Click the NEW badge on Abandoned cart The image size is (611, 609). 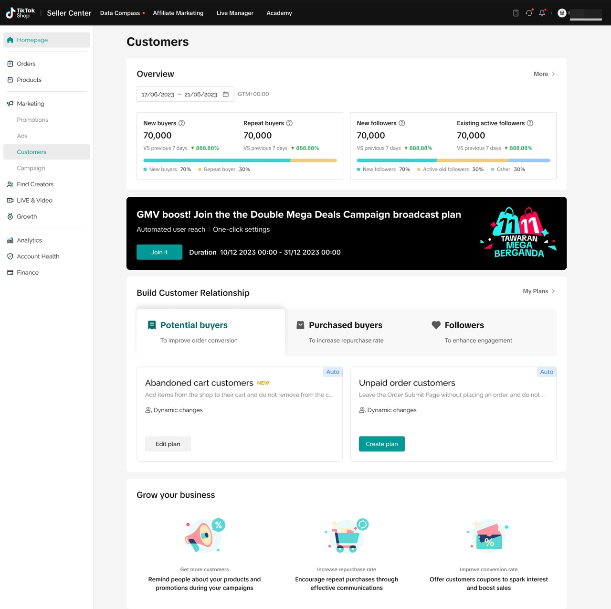[x=263, y=383]
